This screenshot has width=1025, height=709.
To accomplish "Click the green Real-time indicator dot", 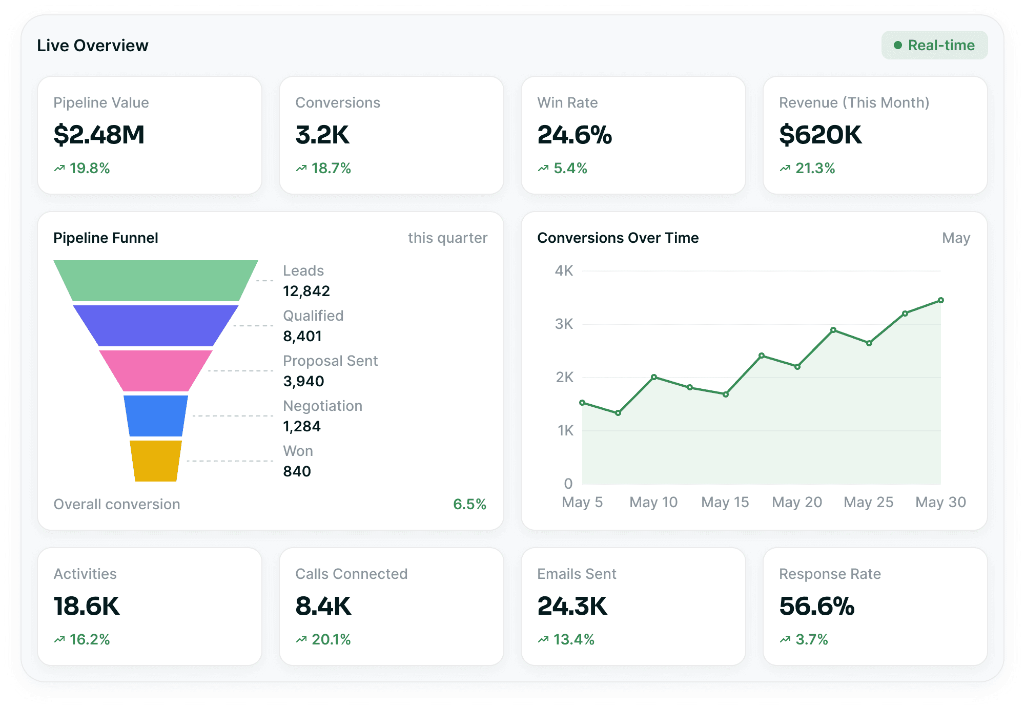I will 897,45.
